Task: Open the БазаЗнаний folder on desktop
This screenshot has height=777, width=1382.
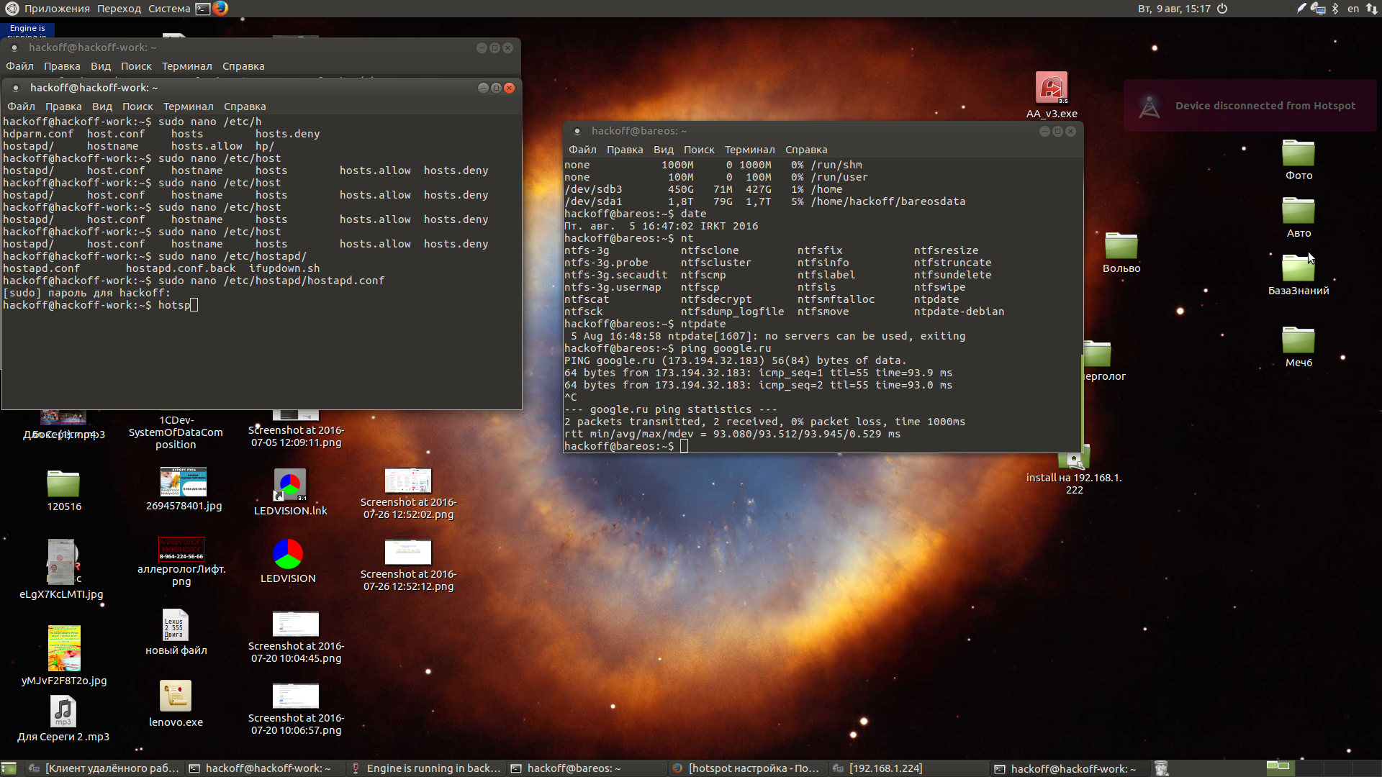Action: click(x=1298, y=270)
